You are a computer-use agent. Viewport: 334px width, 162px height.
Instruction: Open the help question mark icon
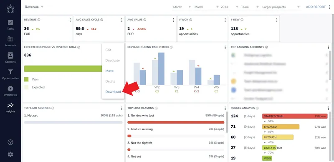(x=10, y=142)
